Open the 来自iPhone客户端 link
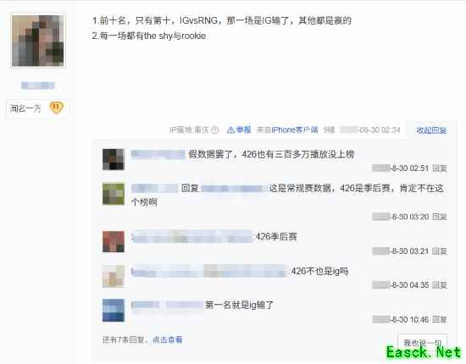Screen dimensions: 466x364 pyautogui.click(x=287, y=130)
